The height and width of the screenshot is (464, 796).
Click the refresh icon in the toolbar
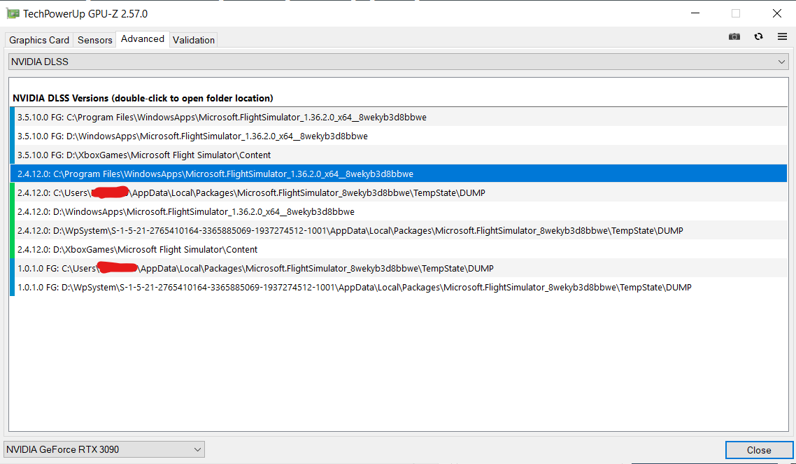[758, 36]
